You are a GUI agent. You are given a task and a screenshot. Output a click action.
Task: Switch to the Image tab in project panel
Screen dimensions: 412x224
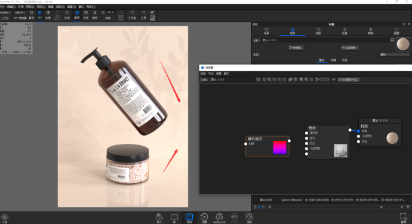(x=396, y=31)
